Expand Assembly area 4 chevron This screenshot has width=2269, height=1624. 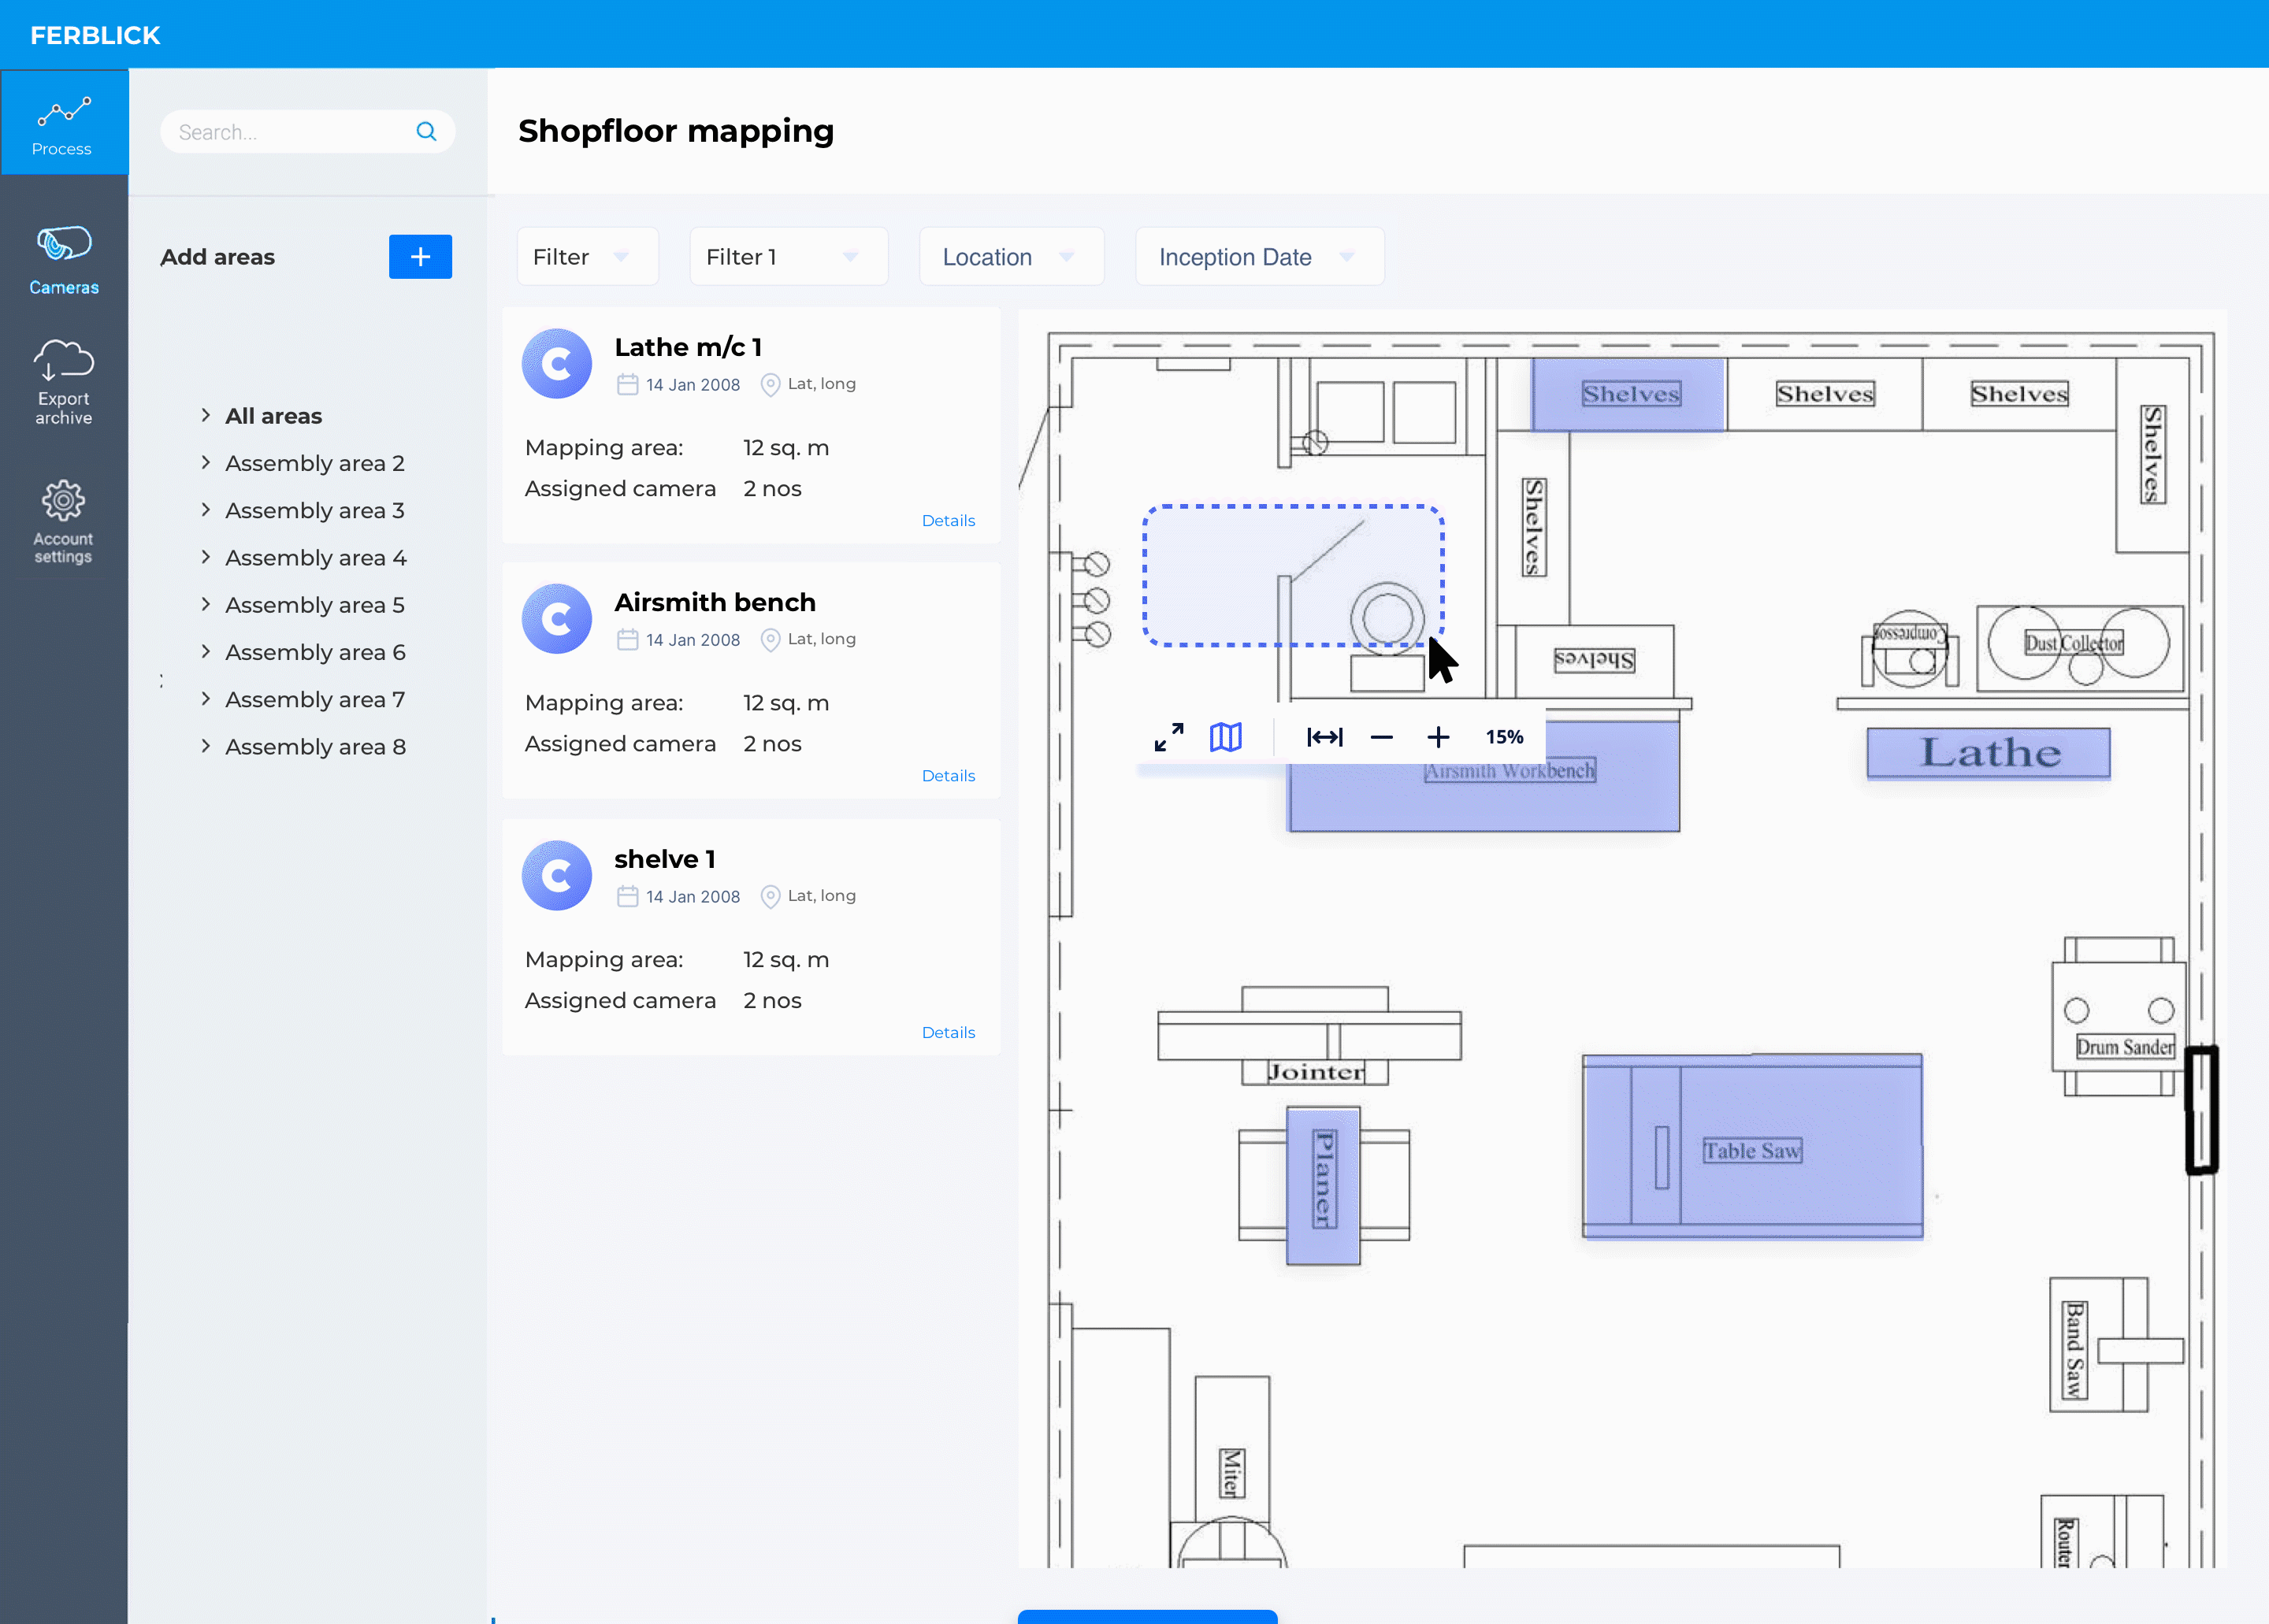205,556
